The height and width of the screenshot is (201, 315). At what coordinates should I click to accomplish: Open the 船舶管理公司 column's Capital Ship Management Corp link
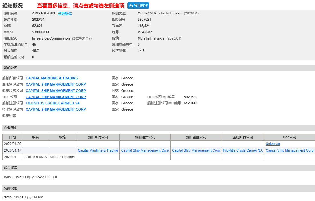pos(196,150)
